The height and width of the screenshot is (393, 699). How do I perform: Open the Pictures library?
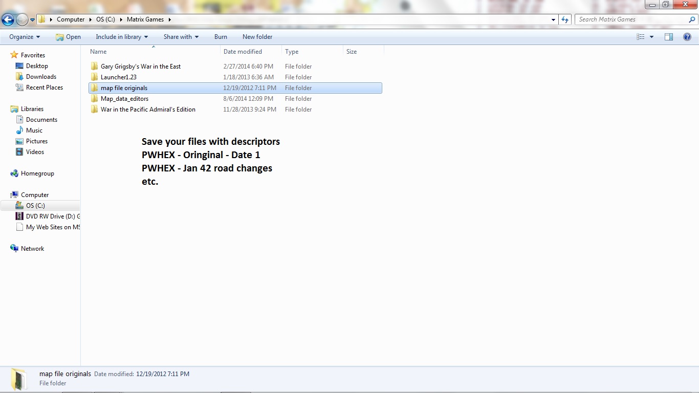[37, 141]
